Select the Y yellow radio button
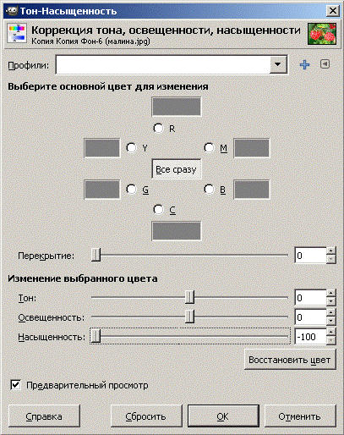Image resolution: width=344 pixels, height=435 pixels. tap(132, 147)
